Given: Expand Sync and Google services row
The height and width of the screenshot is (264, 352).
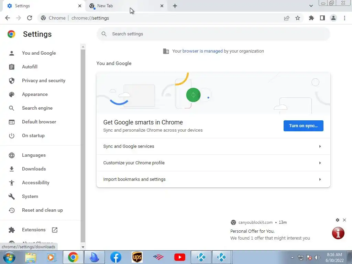Looking at the screenshot, I should (213, 146).
